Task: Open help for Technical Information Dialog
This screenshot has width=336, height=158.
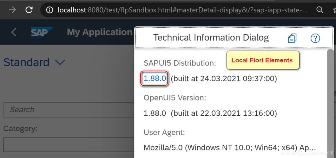Action: (315, 38)
